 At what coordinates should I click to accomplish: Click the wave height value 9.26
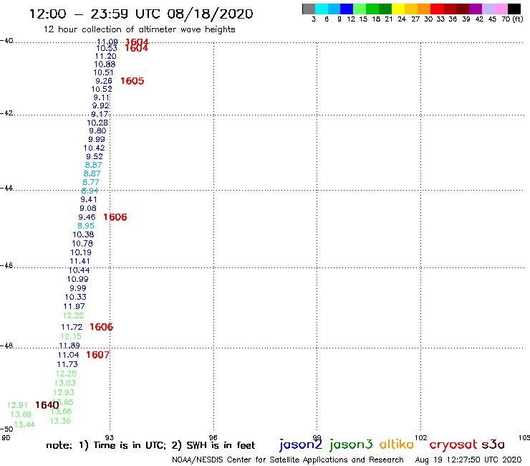pos(103,81)
